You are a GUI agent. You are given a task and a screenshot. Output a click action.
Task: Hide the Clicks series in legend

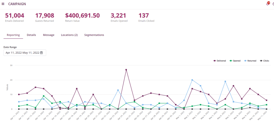tap(265, 61)
